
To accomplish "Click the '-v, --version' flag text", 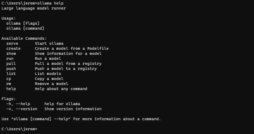I will [22, 109].
